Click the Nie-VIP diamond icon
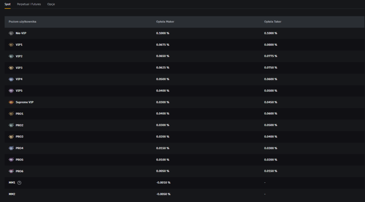Image resolution: width=365 pixels, height=202 pixels. (x=11, y=33)
